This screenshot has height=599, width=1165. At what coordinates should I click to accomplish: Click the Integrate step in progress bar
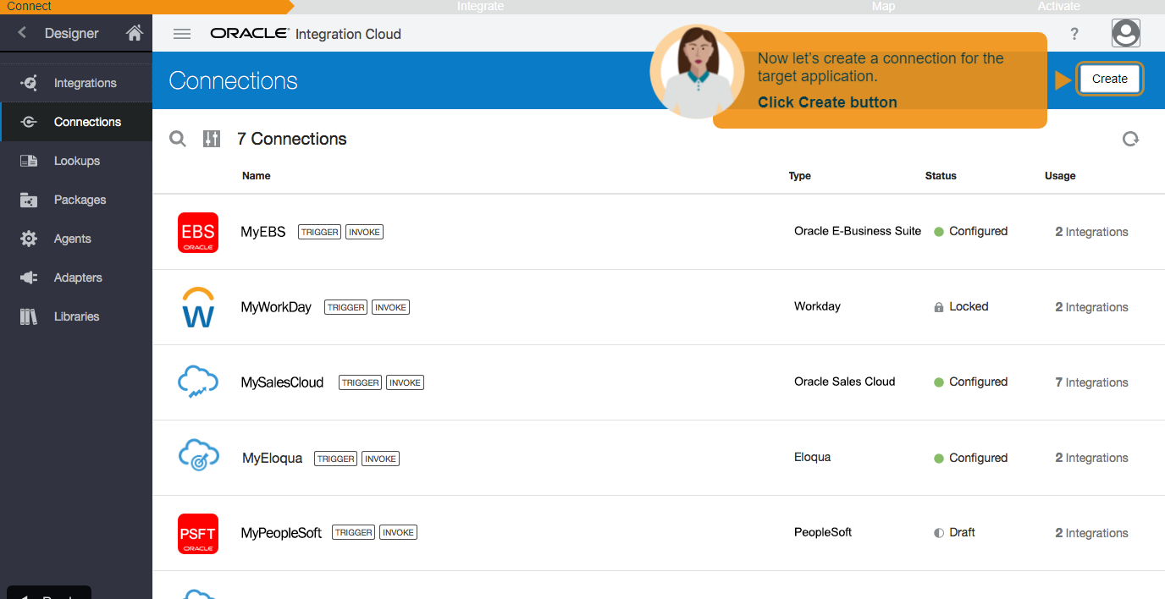pyautogui.click(x=480, y=6)
